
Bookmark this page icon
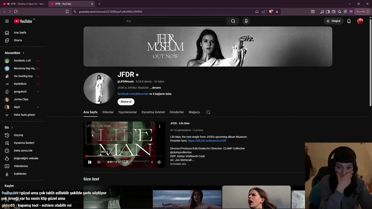[x=67, y=12]
